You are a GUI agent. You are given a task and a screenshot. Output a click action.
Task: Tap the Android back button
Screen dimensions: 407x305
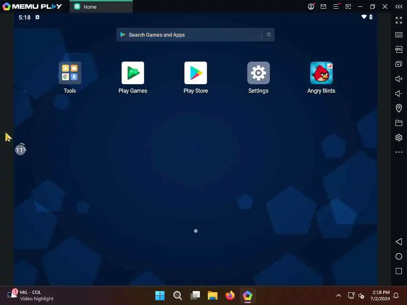click(x=399, y=242)
